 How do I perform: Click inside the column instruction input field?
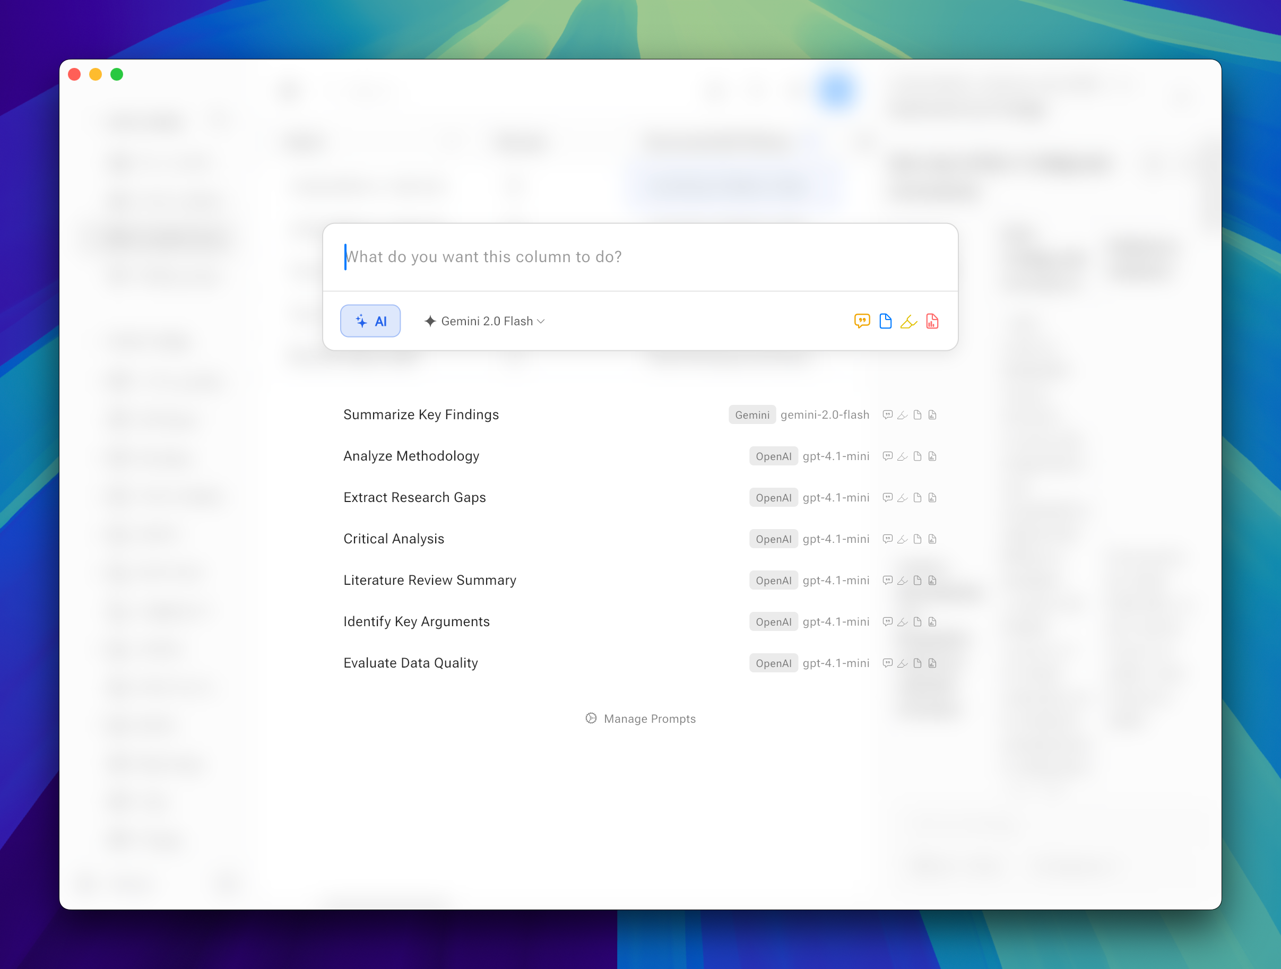[637, 257]
